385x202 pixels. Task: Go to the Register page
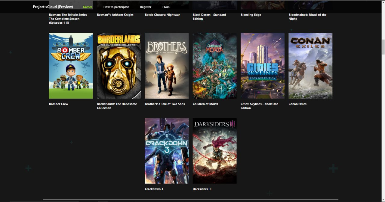(146, 7)
